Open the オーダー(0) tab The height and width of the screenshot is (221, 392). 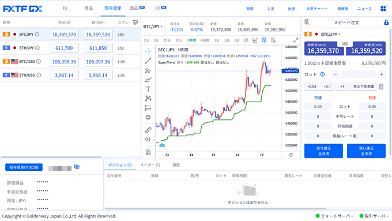point(150,165)
